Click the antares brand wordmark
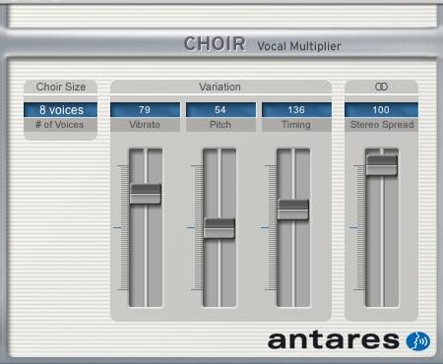 pyautogui.click(x=334, y=340)
